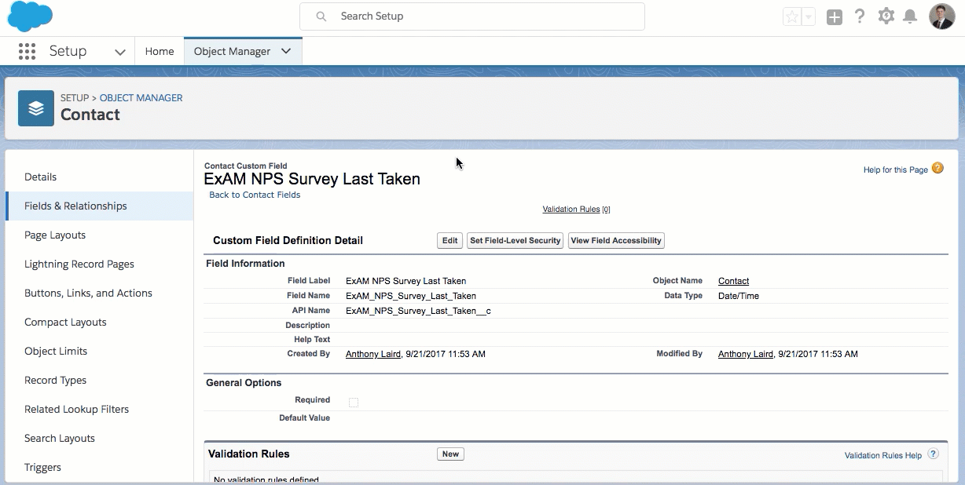Open the help question mark icon
965x485 pixels.
click(x=860, y=16)
